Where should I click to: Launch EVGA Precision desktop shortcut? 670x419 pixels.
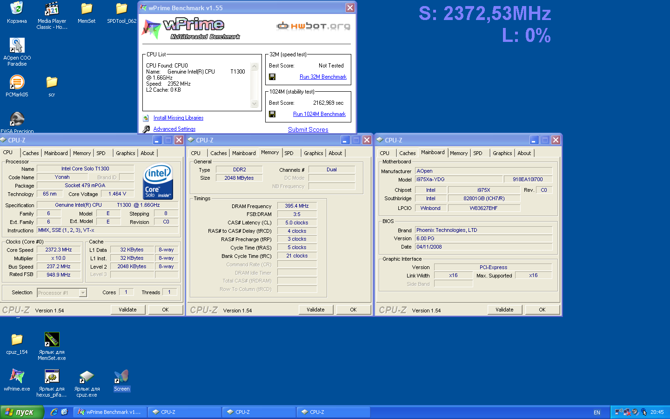(17, 119)
